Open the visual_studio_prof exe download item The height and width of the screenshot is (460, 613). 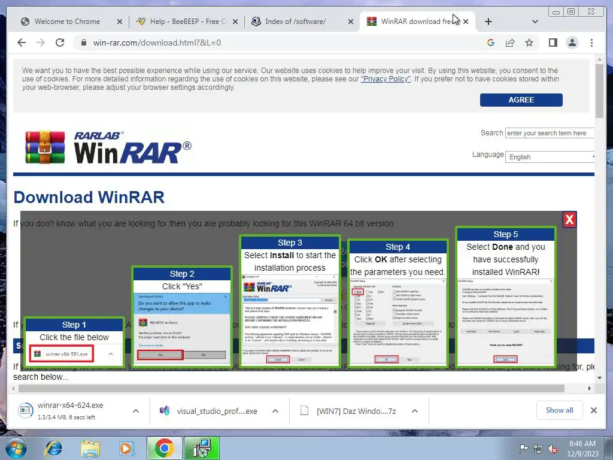click(x=208, y=411)
